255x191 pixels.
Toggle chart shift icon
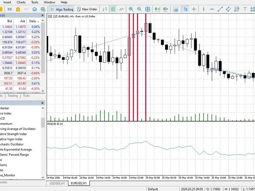(x=165, y=9)
